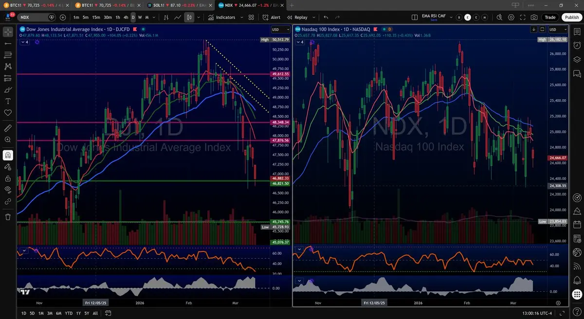Select the W weekly timeframe

pyautogui.click(x=140, y=17)
